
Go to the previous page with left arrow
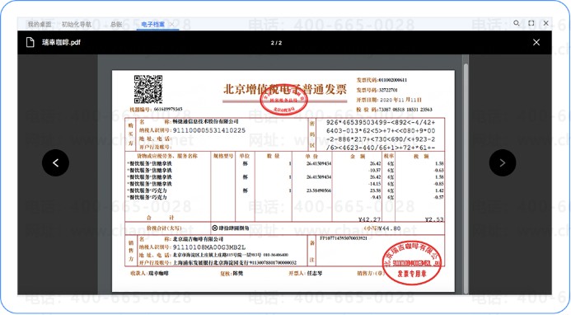point(55,162)
